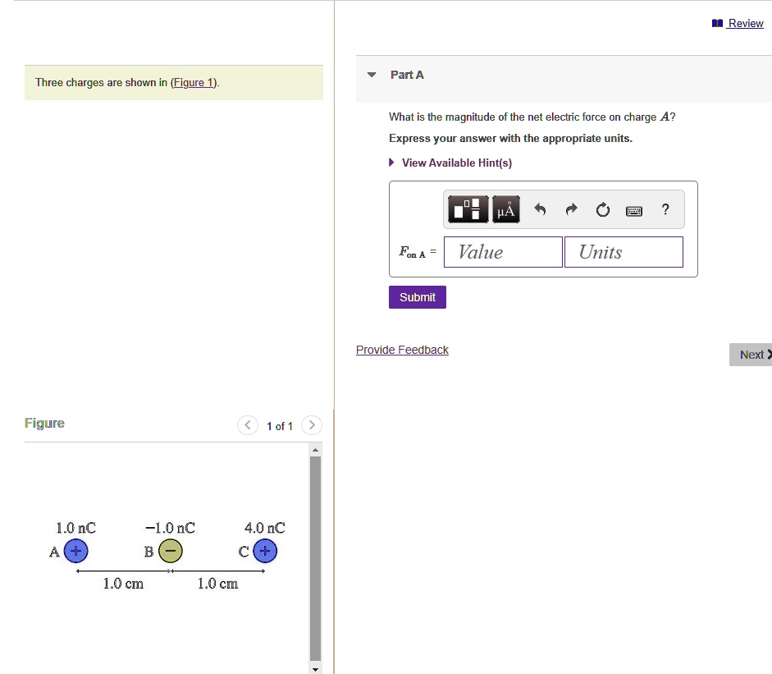Submit the answer
Viewport: 772px width, 674px height.
coord(417,296)
